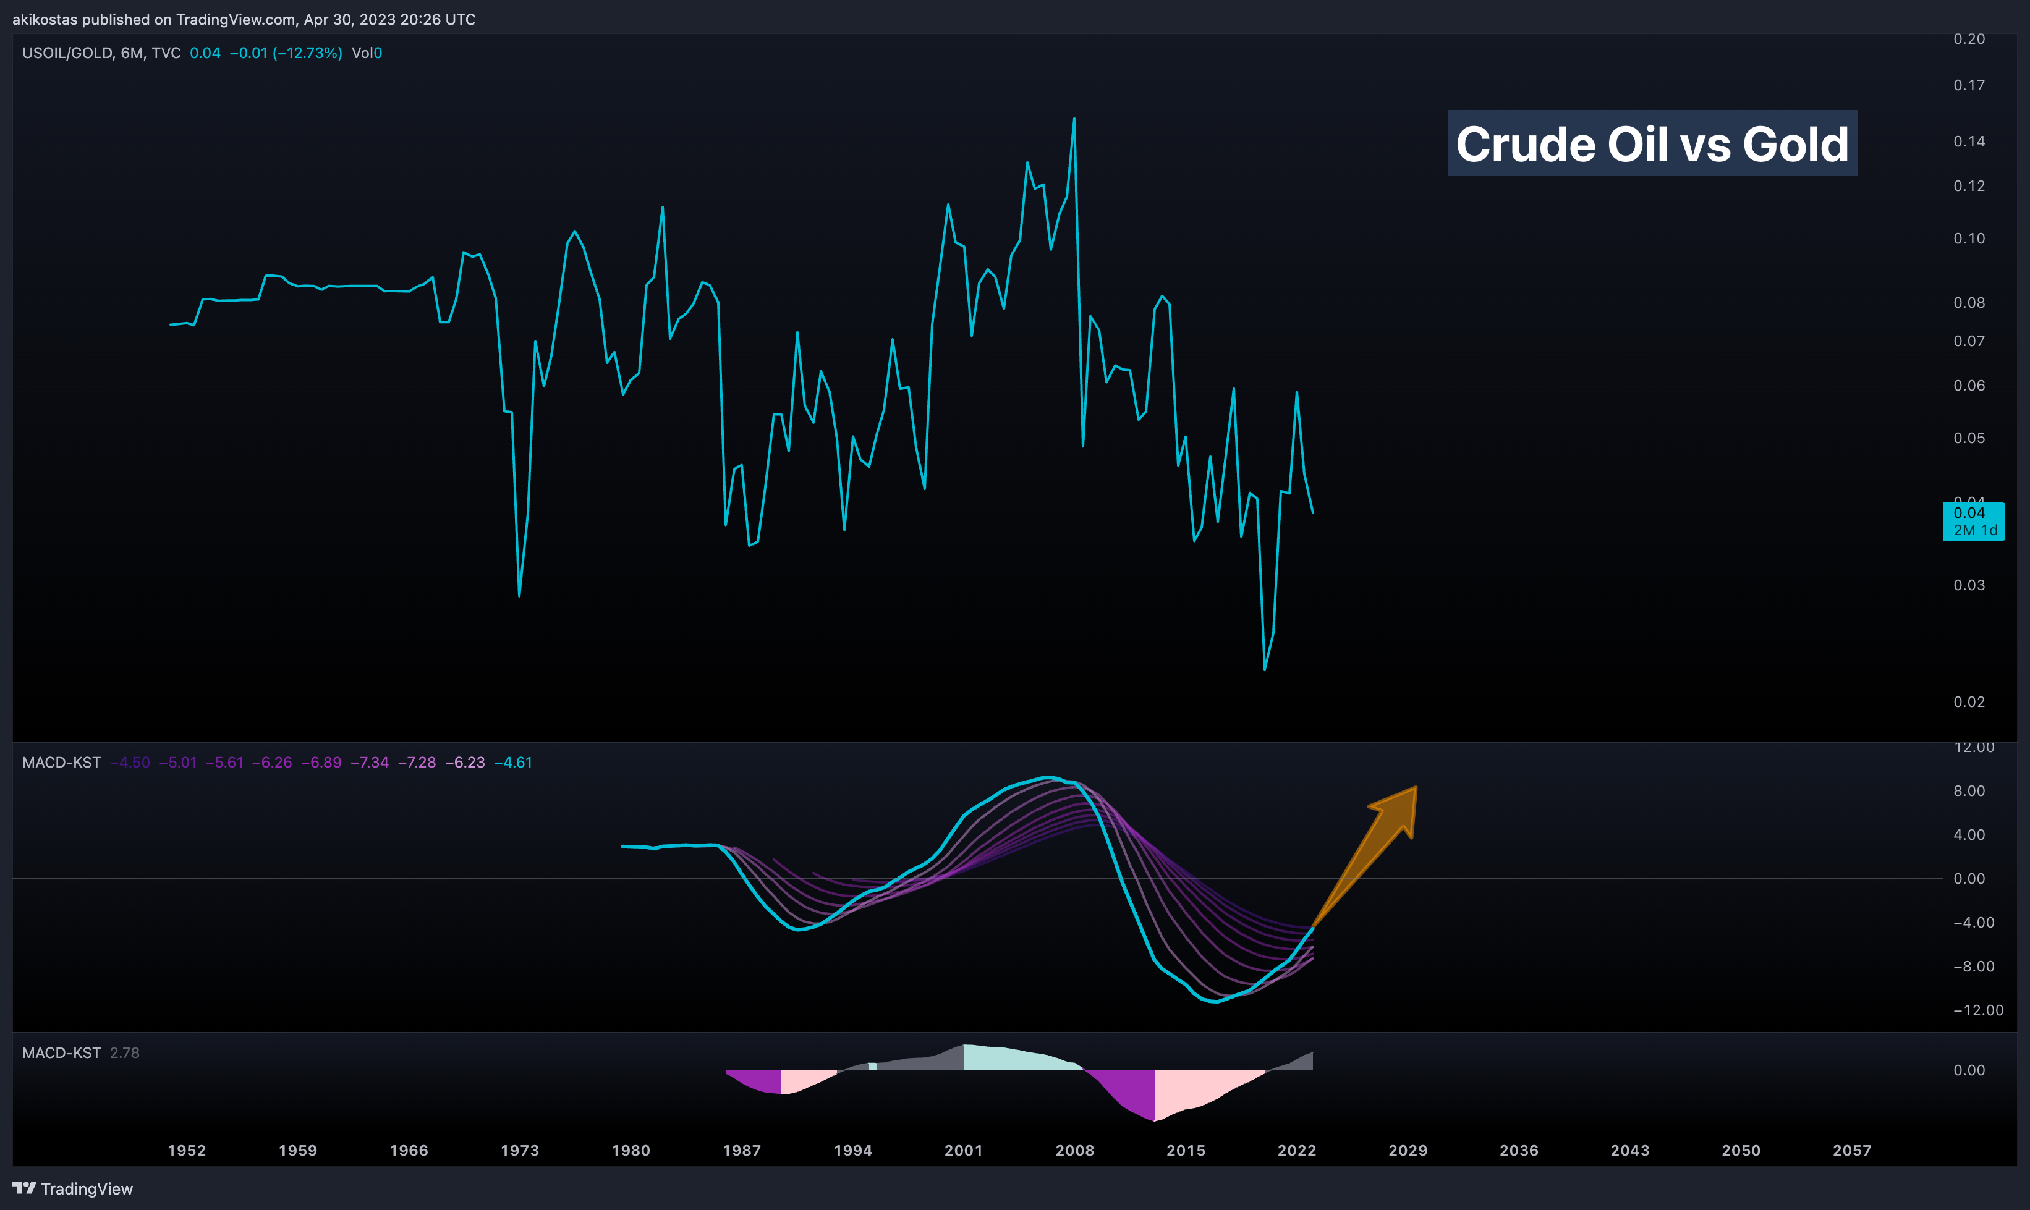Click the −5.61 MACD-KST legend value
This screenshot has height=1210, width=2030.
coord(224,763)
